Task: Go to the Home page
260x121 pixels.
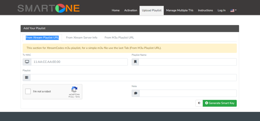Action: 116,10
